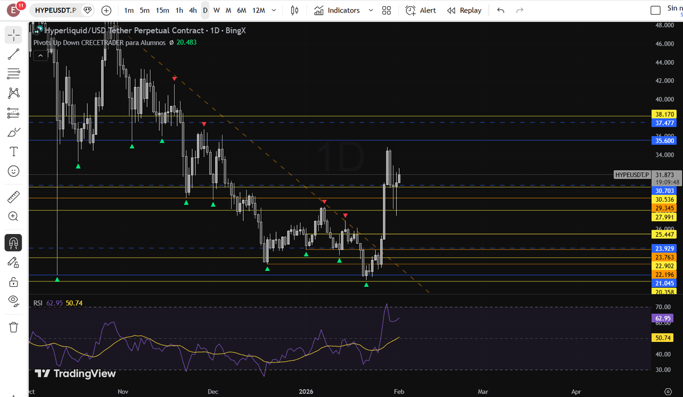Undo the last chart action
Screen dimensions: 683x397
(500, 10)
